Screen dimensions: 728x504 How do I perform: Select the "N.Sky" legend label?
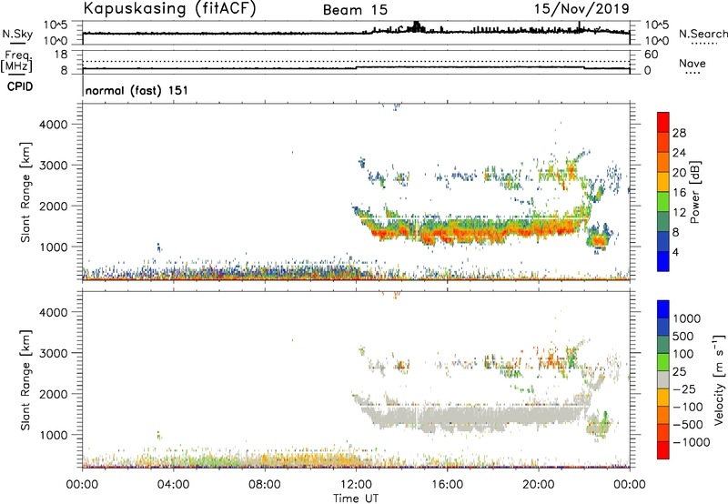pos(17,34)
